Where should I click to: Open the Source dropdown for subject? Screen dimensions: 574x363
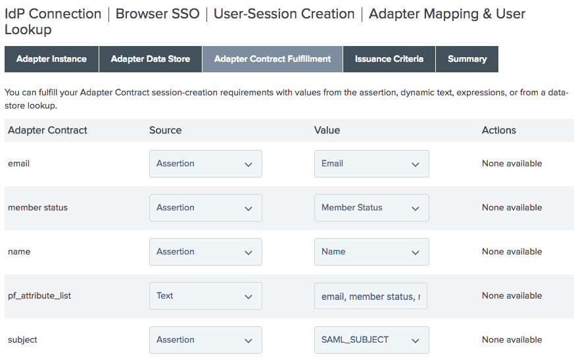[x=206, y=340]
